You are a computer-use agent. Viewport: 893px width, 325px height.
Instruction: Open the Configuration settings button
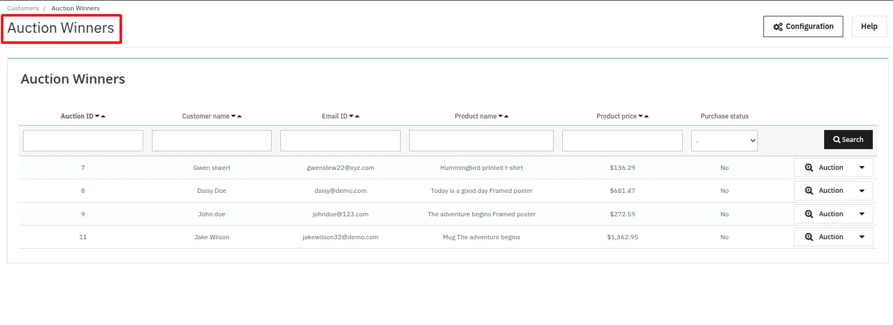pos(803,26)
